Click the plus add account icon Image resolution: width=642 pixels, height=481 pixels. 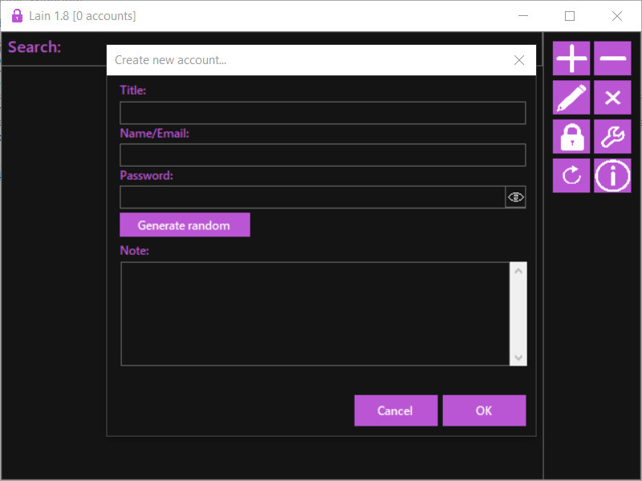571,58
